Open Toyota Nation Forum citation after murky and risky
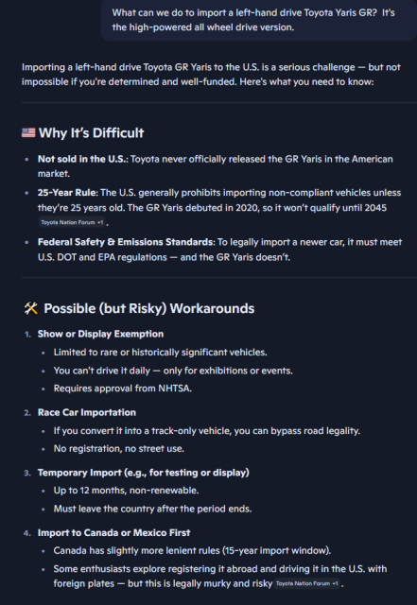 (307, 583)
